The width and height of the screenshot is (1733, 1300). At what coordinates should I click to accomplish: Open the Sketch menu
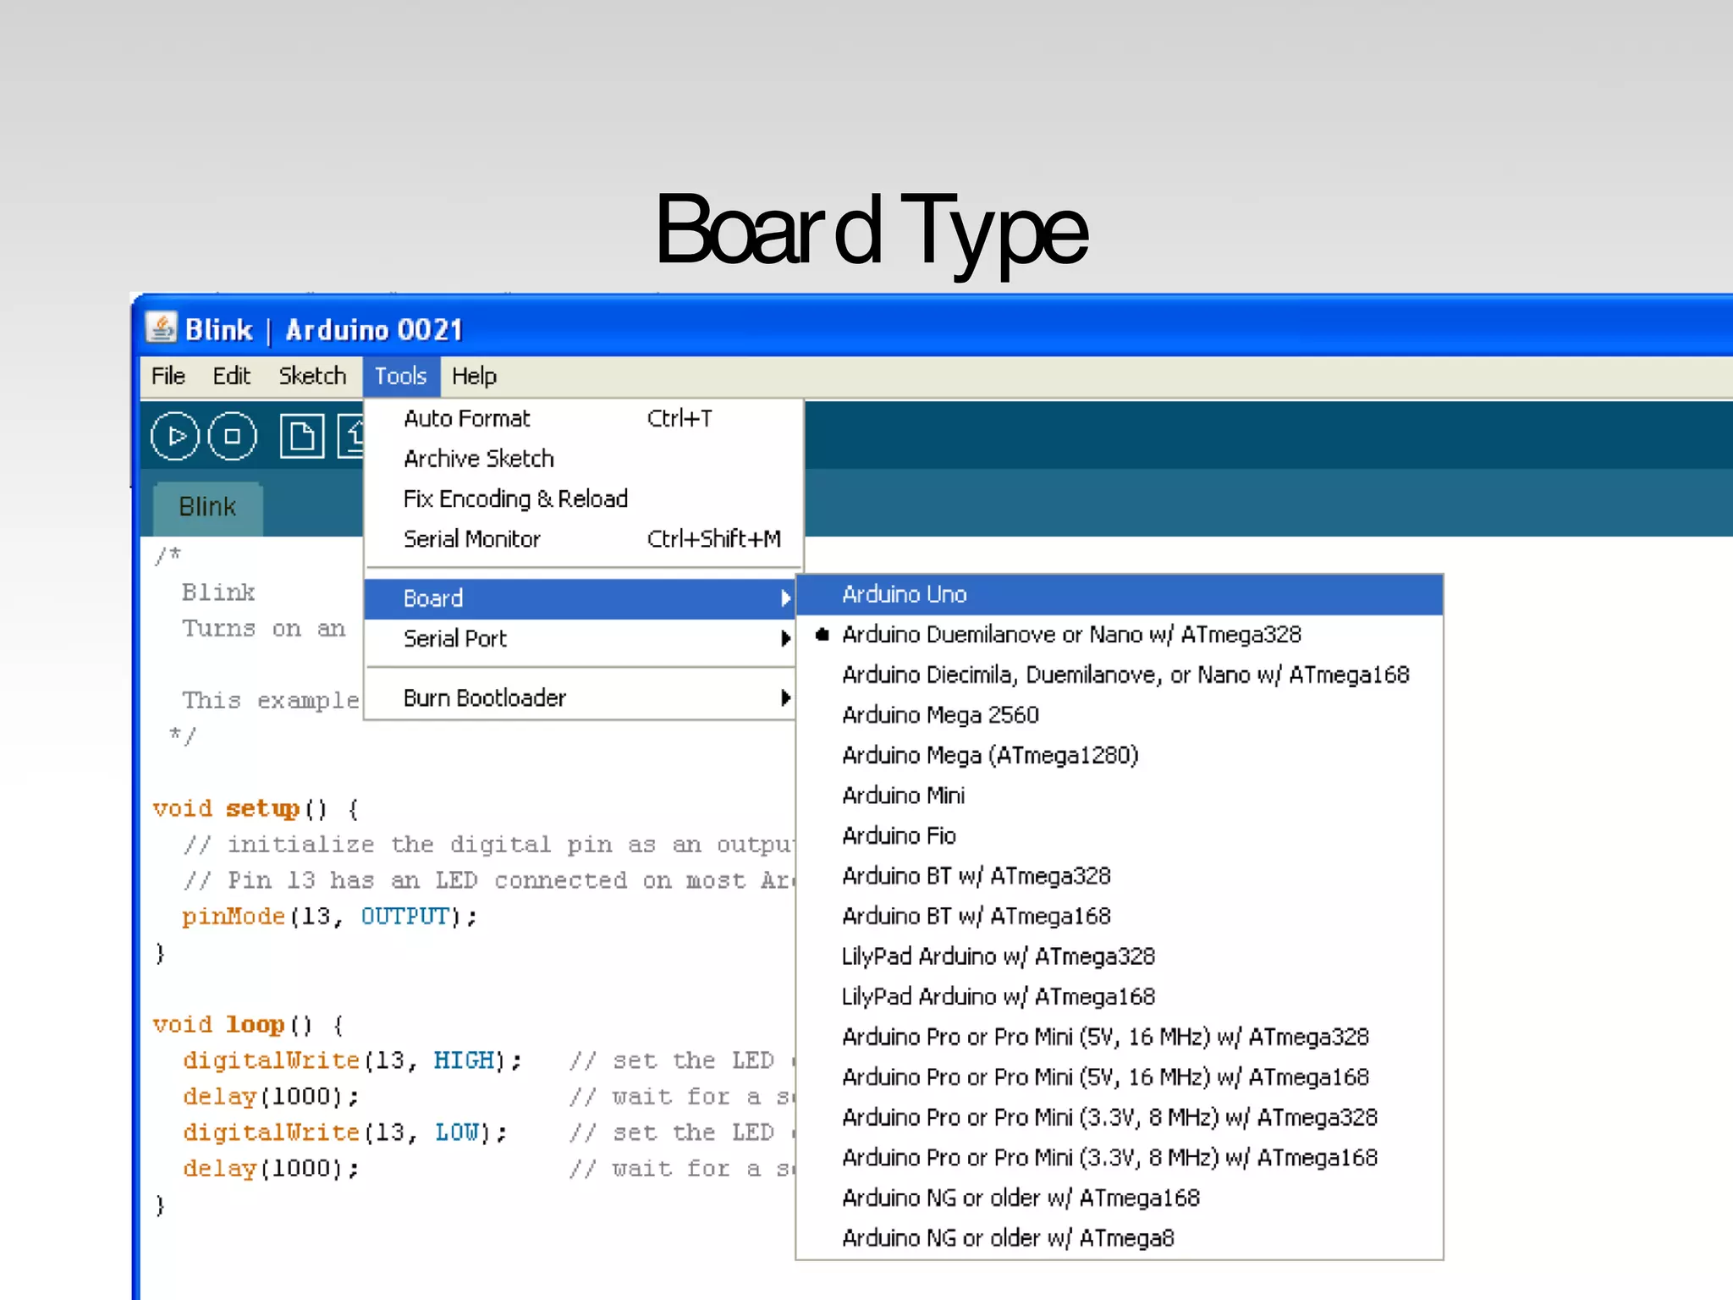(x=312, y=376)
